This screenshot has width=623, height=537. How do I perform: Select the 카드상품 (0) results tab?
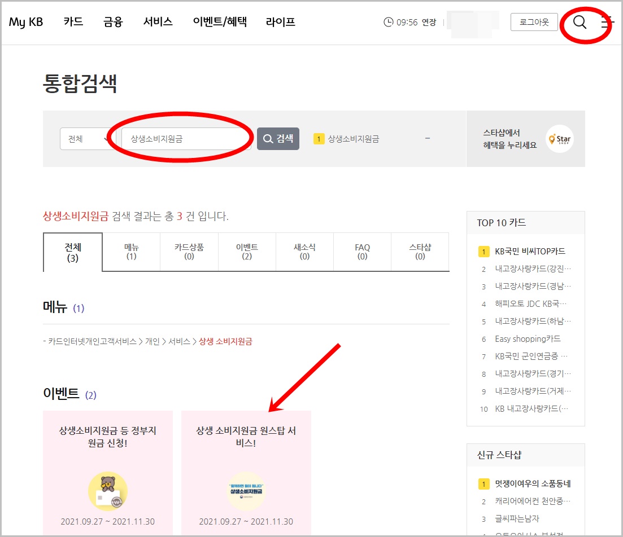tap(189, 252)
